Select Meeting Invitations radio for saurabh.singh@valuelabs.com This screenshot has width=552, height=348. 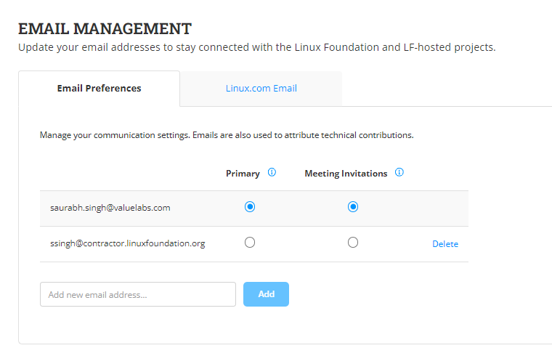(353, 207)
